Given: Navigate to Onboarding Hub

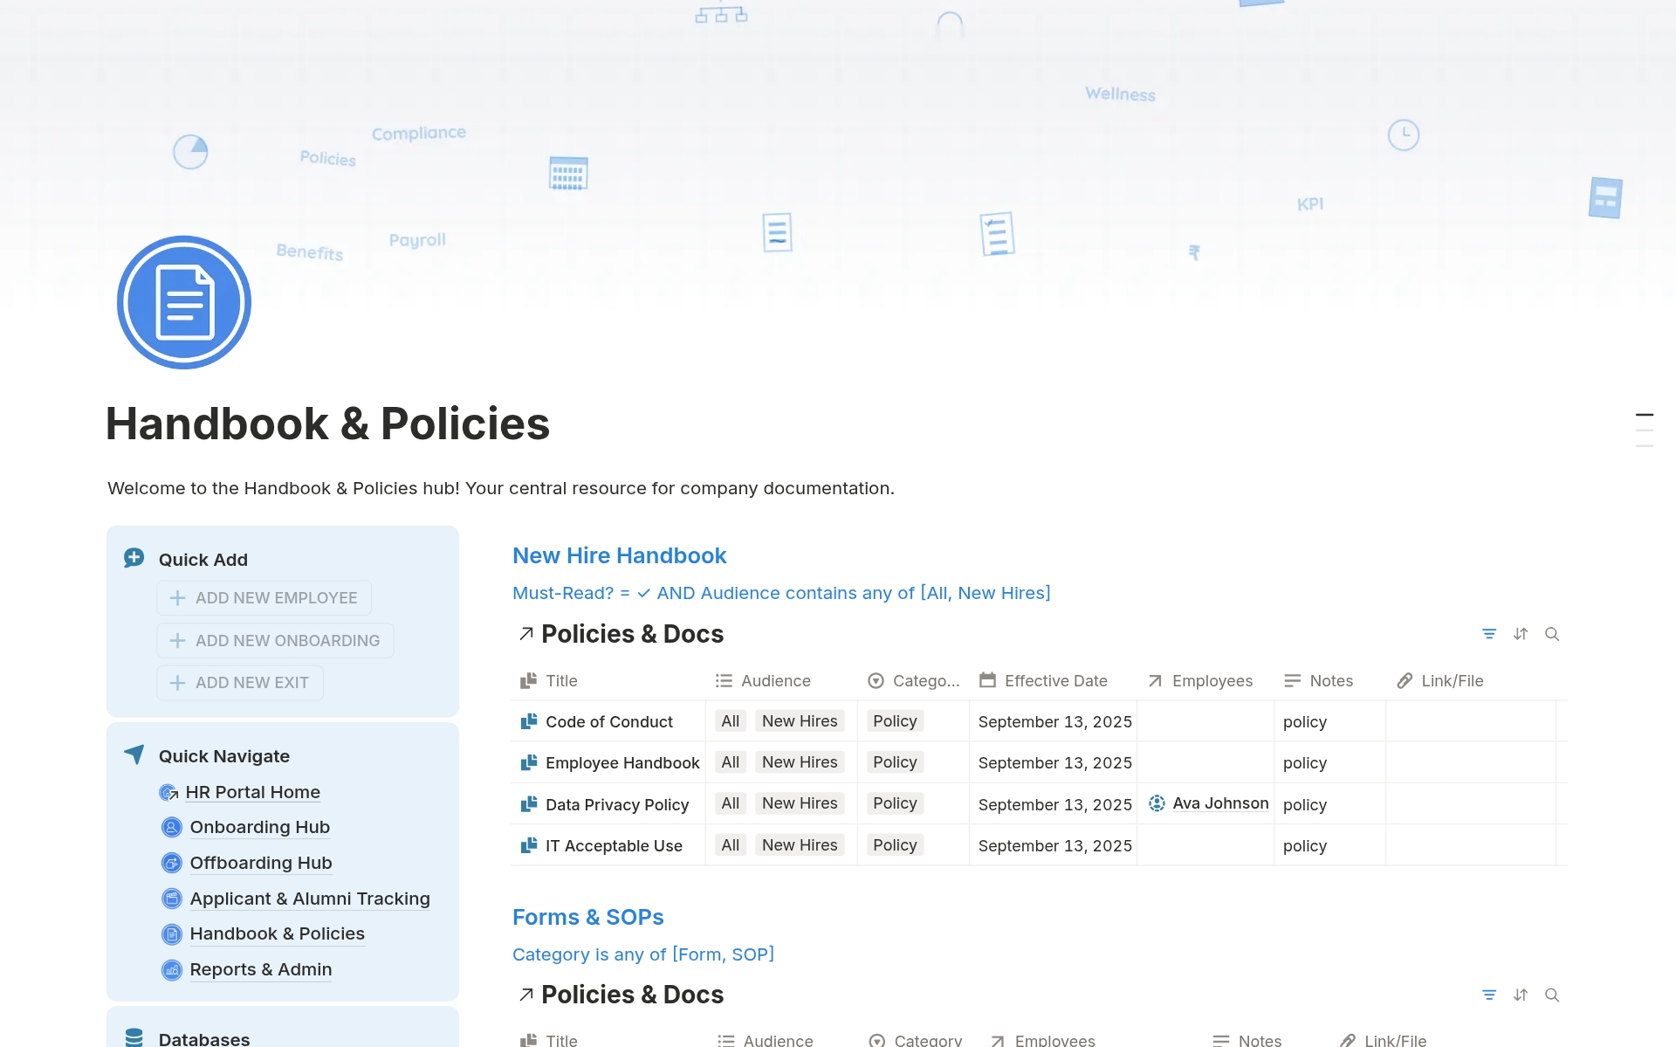Looking at the screenshot, I should 260,827.
